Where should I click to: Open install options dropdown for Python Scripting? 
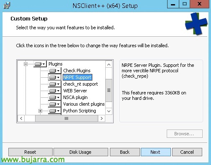click(55, 111)
